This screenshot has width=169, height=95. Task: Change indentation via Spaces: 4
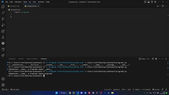click(x=116, y=89)
